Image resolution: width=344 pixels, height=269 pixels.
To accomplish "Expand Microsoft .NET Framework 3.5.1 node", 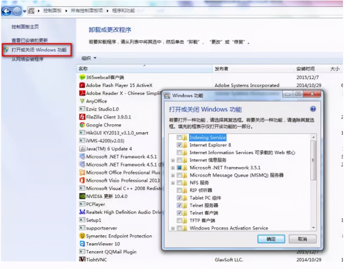I will [173, 168].
